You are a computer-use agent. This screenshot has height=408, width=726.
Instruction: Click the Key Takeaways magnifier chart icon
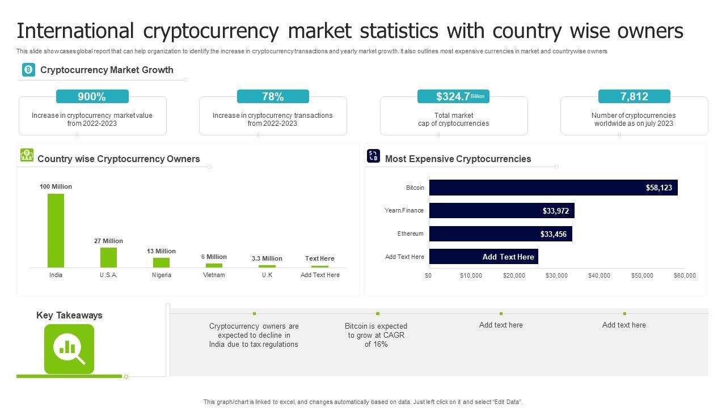pyautogui.click(x=69, y=348)
